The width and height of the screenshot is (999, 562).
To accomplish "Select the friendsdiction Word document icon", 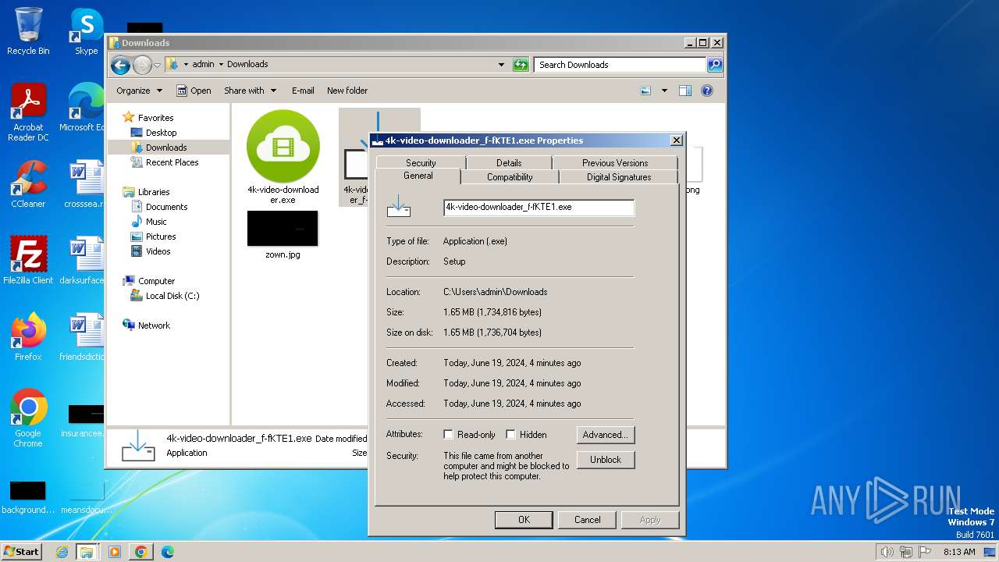I will [x=82, y=337].
